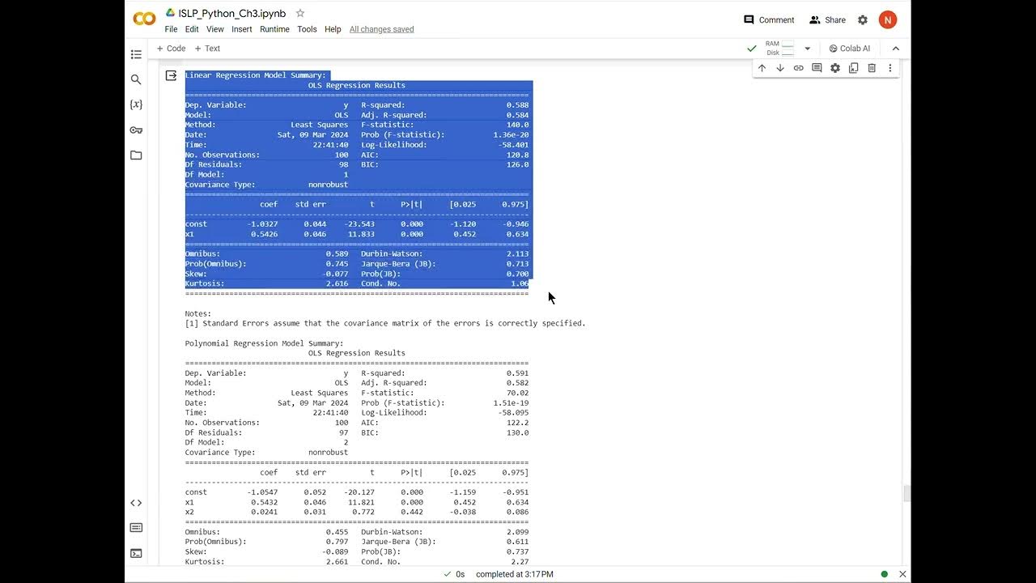Add a new Text cell

click(x=207, y=49)
